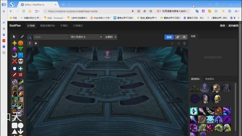Image resolution: width=242 pixels, height=136 pixels.
Task: Open the first RaidPlan navigation tab
Action: pyautogui.click(x=31, y=26)
